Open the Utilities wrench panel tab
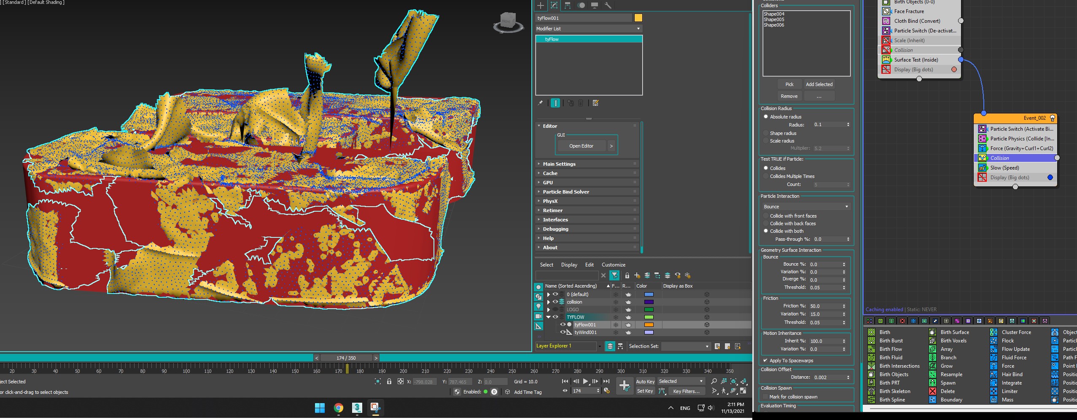 [608, 5]
